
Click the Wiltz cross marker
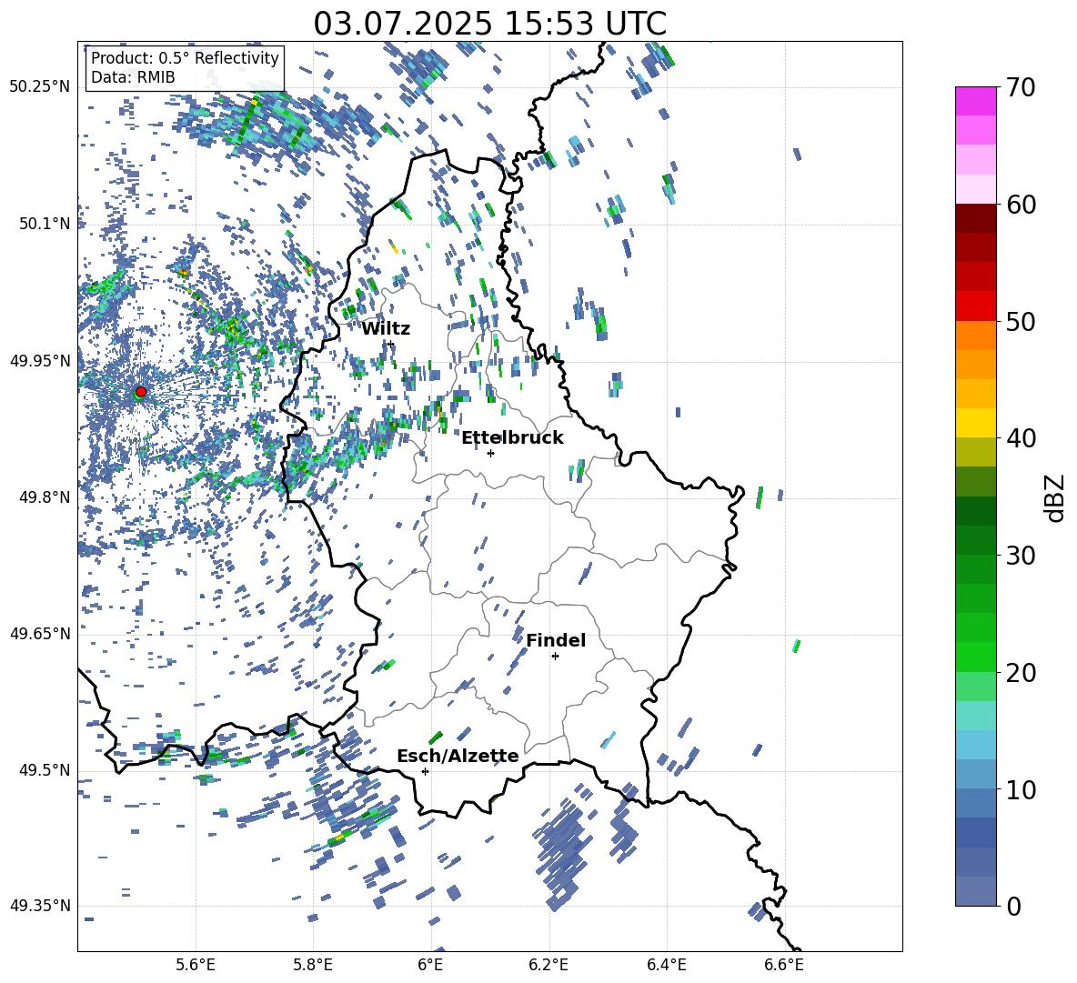click(391, 344)
